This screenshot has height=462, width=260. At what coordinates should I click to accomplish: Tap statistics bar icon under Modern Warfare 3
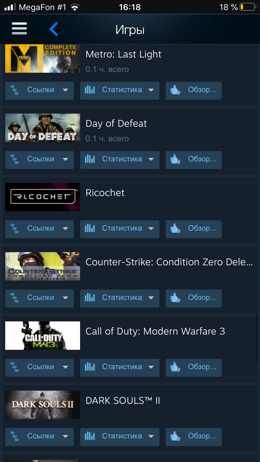click(90, 367)
